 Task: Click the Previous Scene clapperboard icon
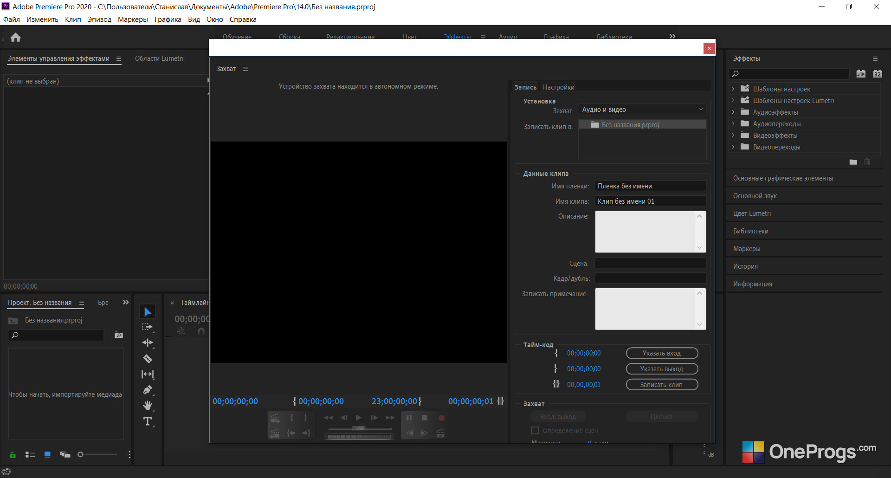coord(275,433)
